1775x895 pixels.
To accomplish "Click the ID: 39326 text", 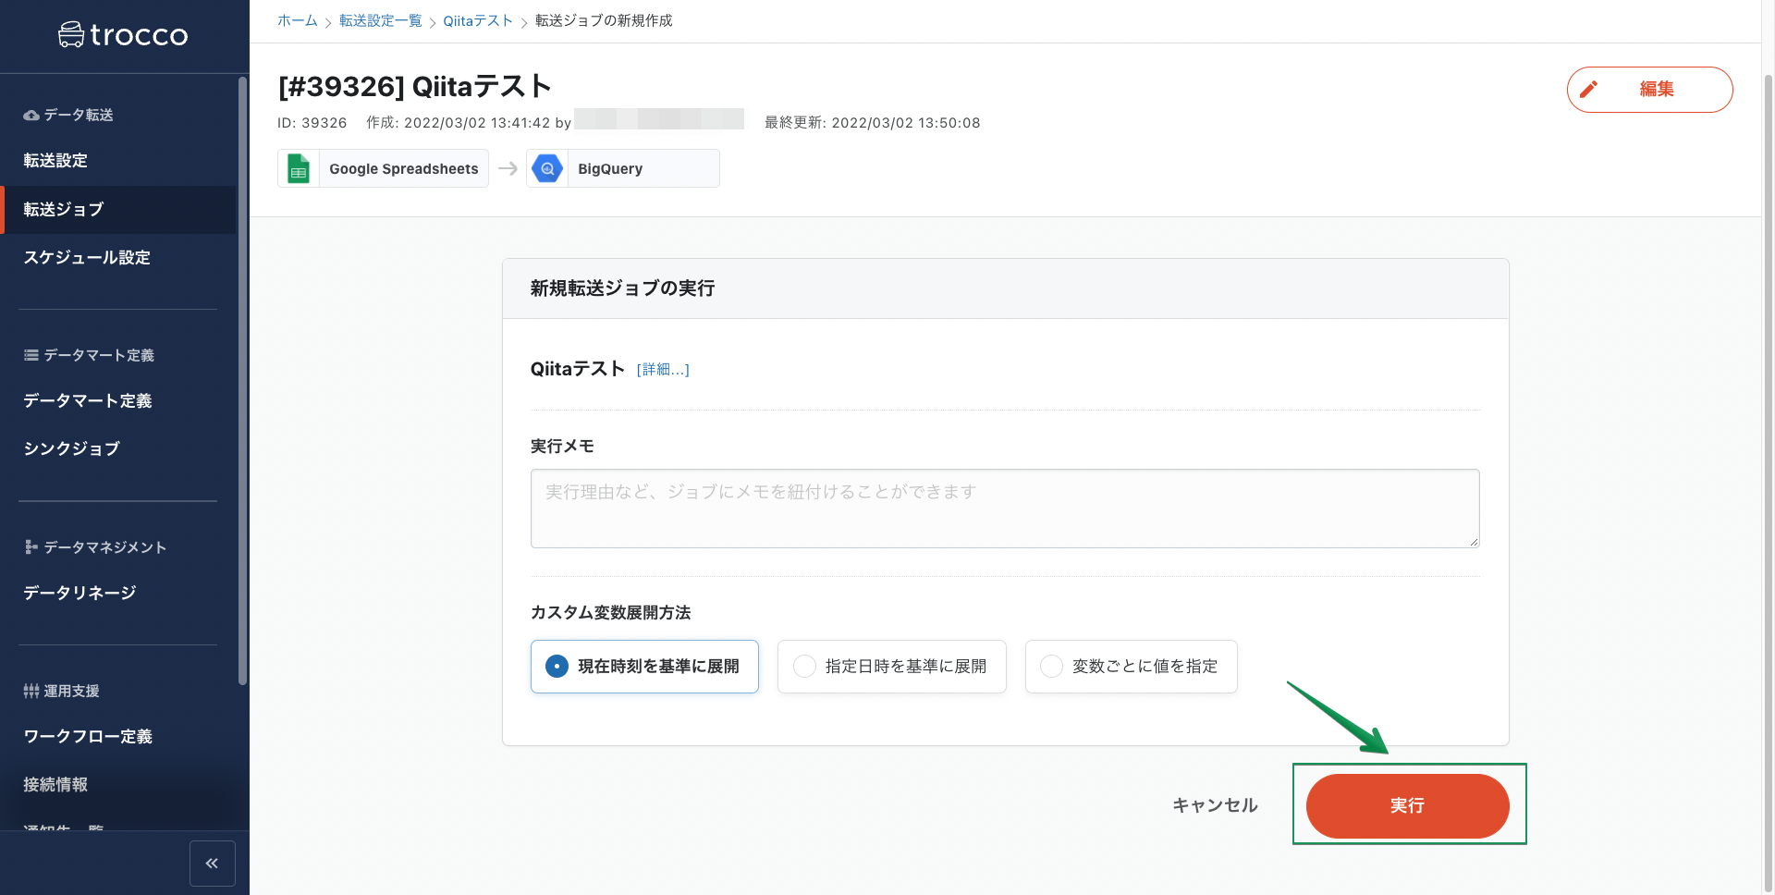I will click(x=312, y=123).
